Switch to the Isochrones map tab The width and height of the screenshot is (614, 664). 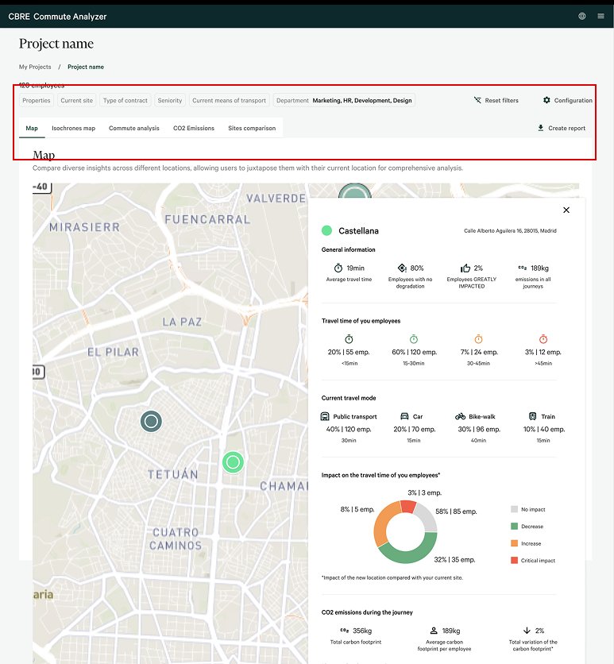tap(73, 128)
